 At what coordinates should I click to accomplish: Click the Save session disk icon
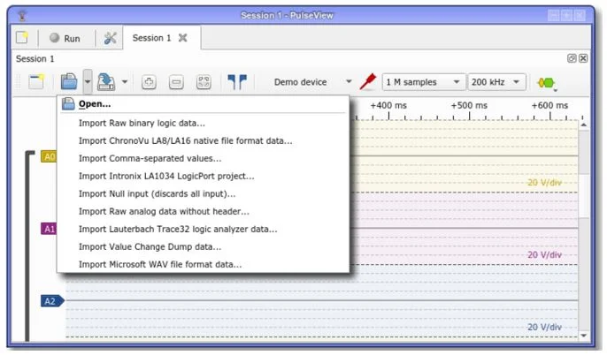[105, 82]
